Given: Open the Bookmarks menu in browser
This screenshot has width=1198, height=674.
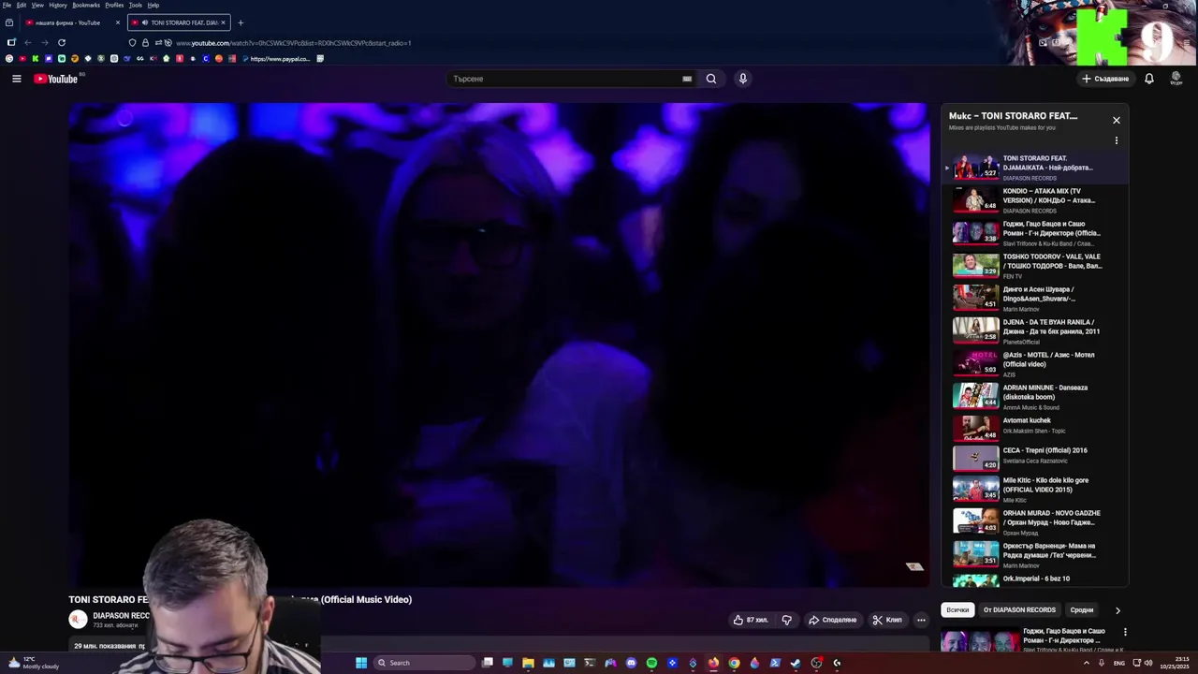Looking at the screenshot, I should coord(86,5).
